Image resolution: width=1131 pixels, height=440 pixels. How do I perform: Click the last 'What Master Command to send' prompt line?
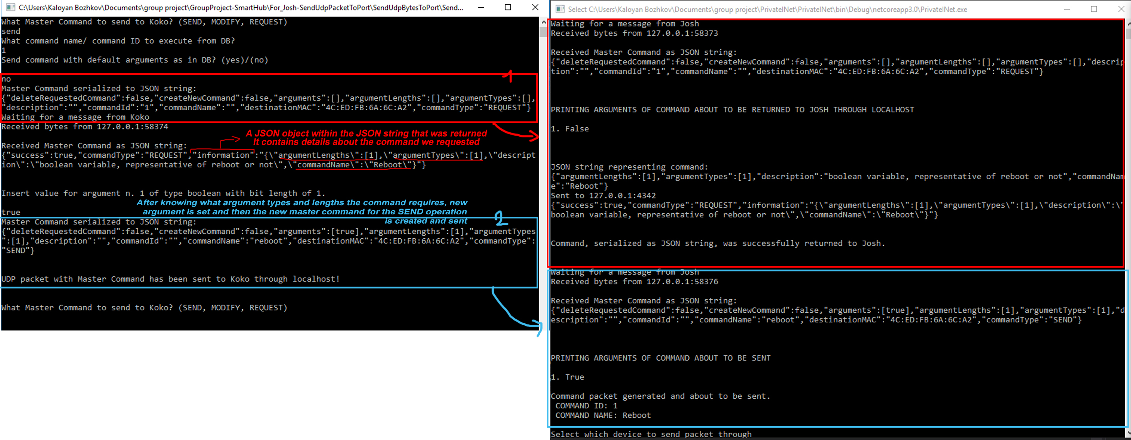pyautogui.click(x=144, y=307)
